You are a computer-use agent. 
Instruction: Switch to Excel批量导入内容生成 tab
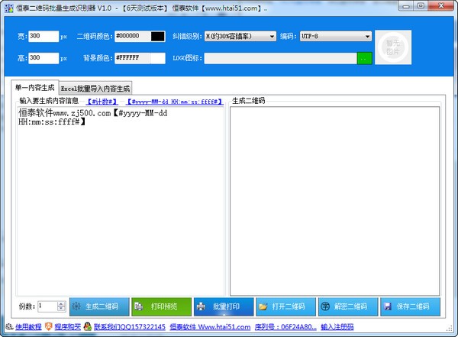click(x=95, y=89)
